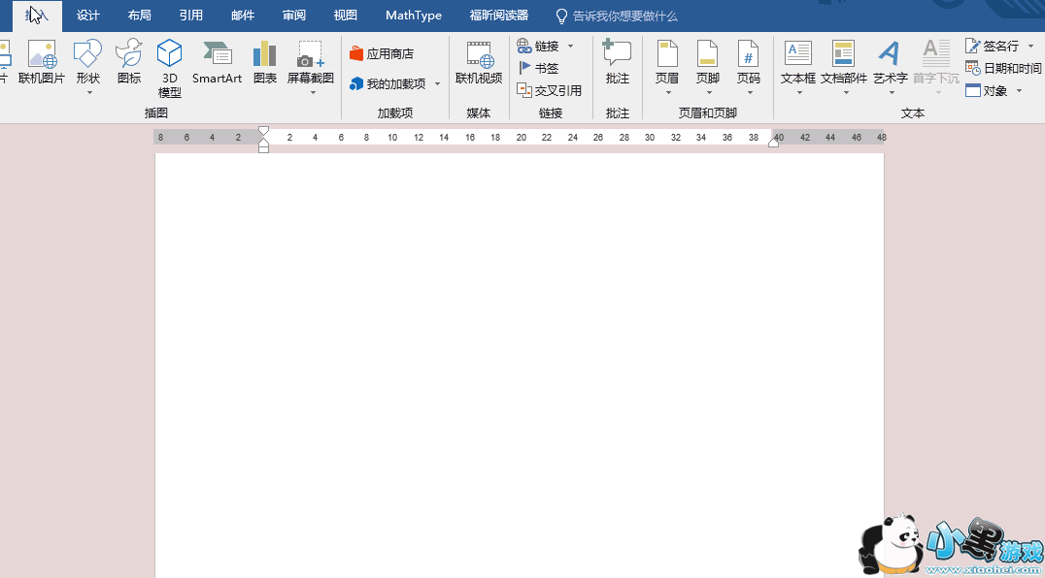The image size is (1045, 578).
Task: Add a bookmark (书签)
Action: pyautogui.click(x=538, y=68)
